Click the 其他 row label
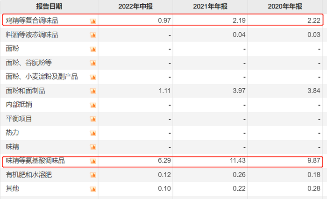The image size is (327, 199). pos(12,189)
